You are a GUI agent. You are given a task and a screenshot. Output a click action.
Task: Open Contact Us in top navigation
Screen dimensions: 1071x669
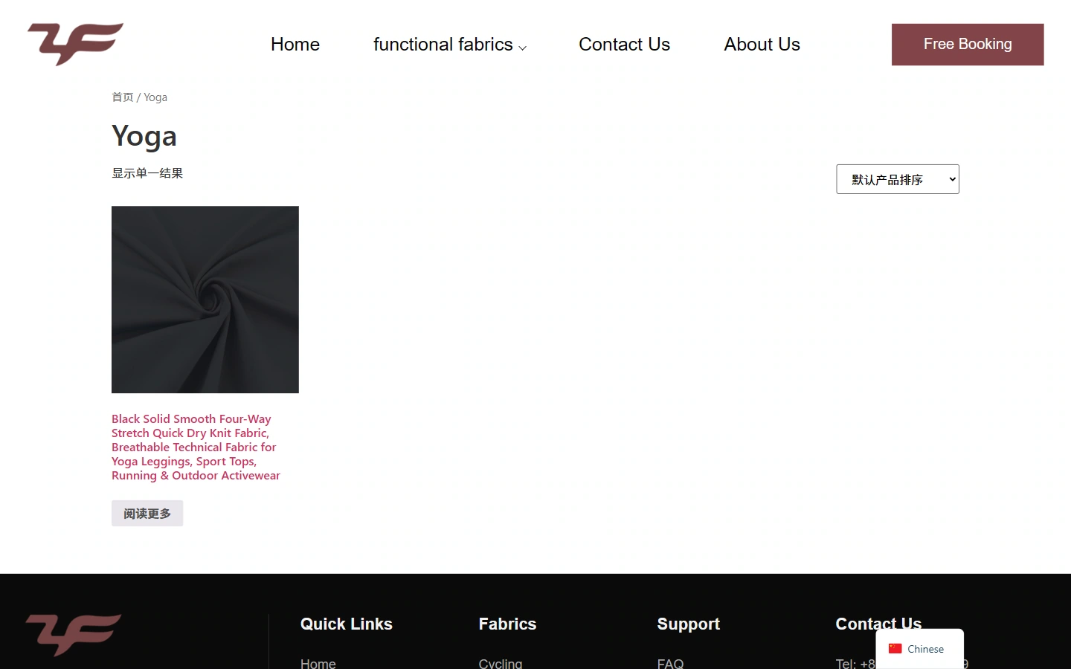tap(625, 45)
